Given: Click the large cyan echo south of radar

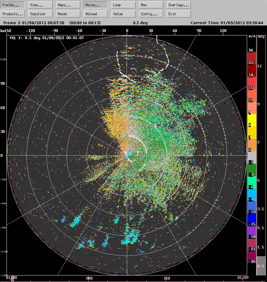Looking at the screenshot, I should [x=130, y=237].
